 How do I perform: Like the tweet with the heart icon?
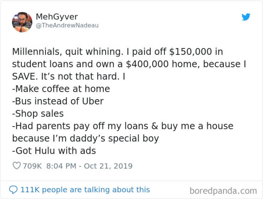point(16,166)
